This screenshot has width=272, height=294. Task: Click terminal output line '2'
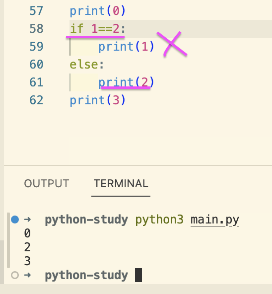(x=27, y=247)
